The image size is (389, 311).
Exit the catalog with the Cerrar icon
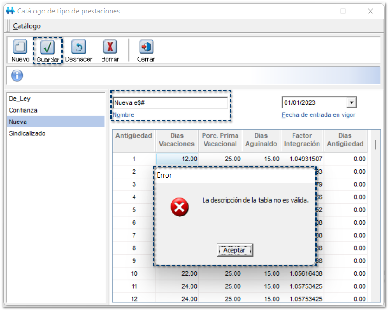pos(146,47)
